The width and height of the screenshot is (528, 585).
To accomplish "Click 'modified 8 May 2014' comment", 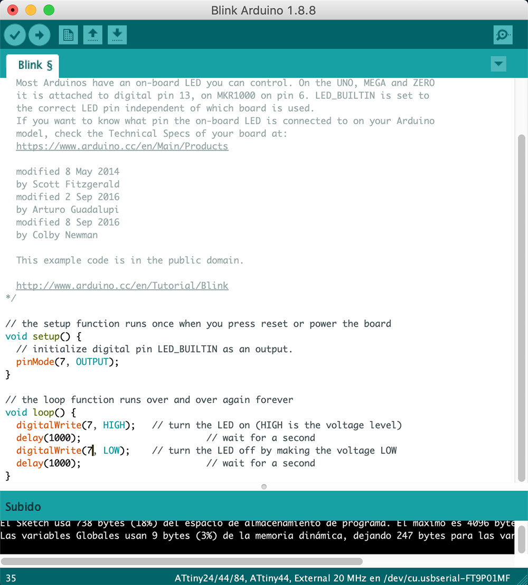I will (x=68, y=172).
